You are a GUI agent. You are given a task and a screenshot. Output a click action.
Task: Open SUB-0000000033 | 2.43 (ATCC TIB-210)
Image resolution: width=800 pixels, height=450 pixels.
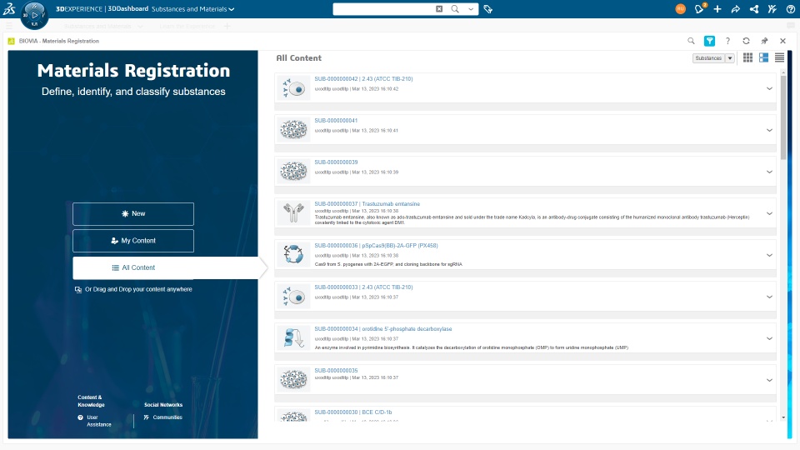click(x=363, y=287)
